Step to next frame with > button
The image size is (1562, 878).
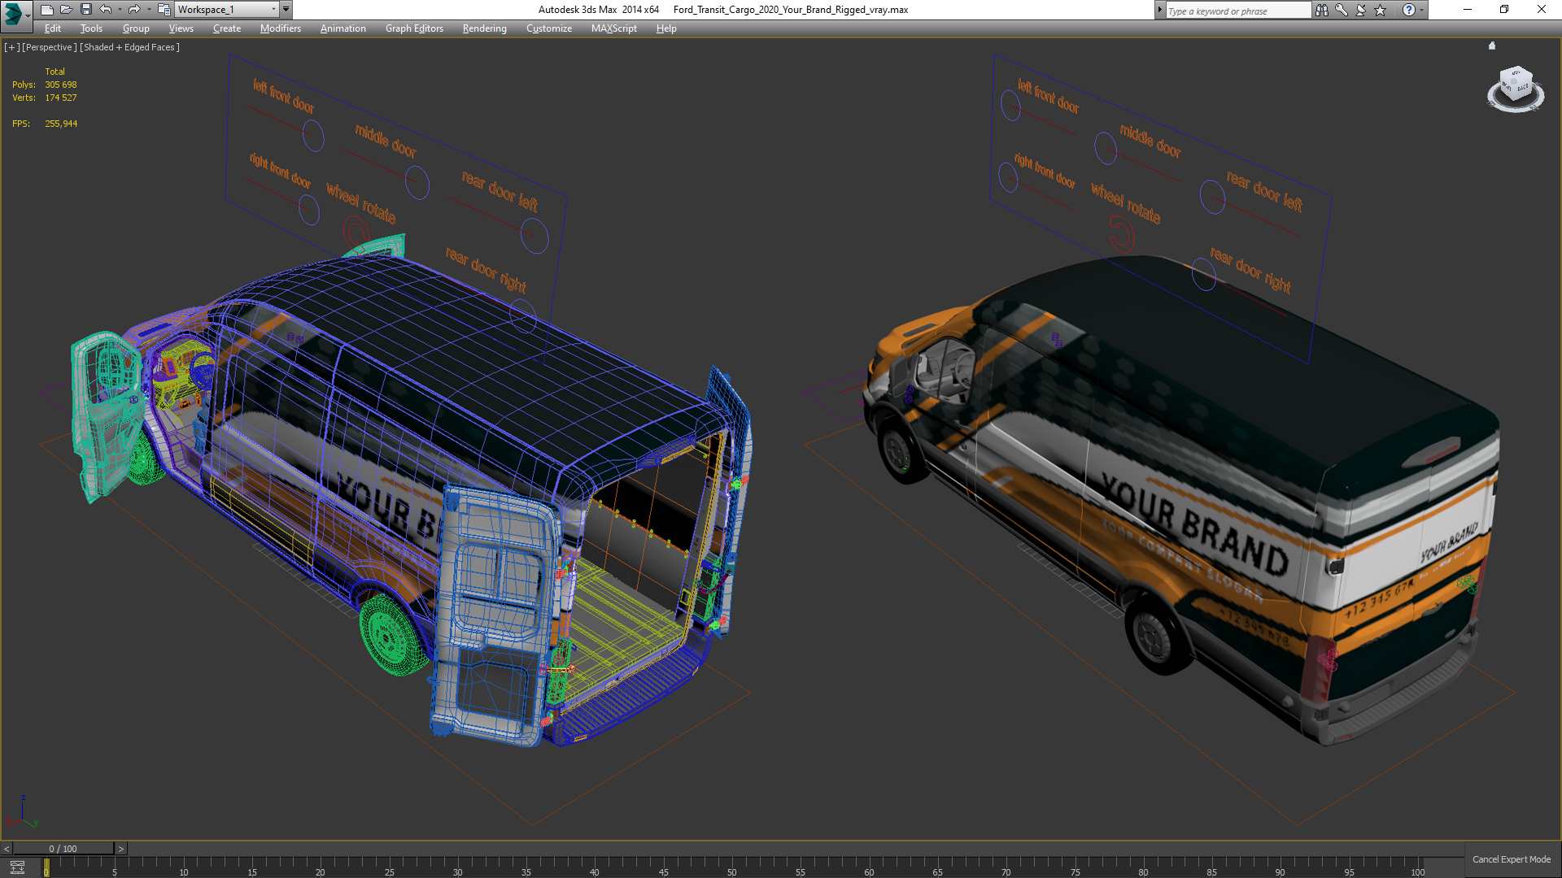click(x=121, y=849)
